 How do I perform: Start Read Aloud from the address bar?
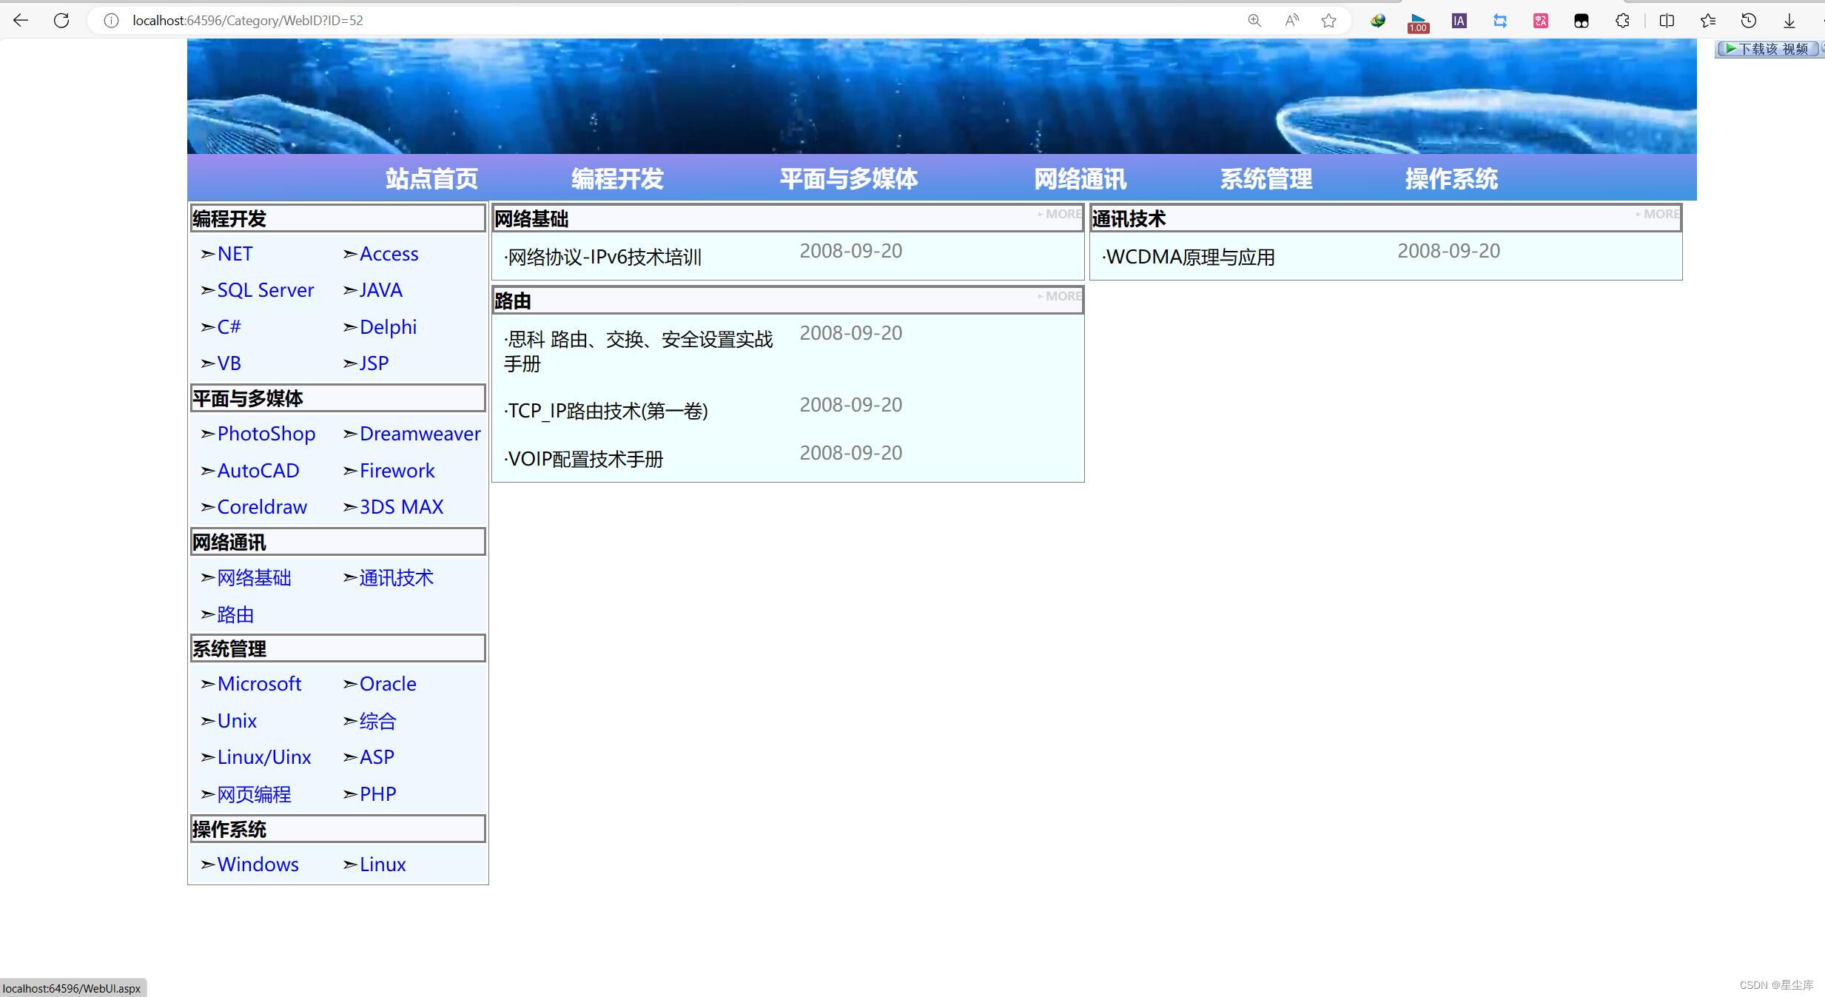pyautogui.click(x=1291, y=20)
